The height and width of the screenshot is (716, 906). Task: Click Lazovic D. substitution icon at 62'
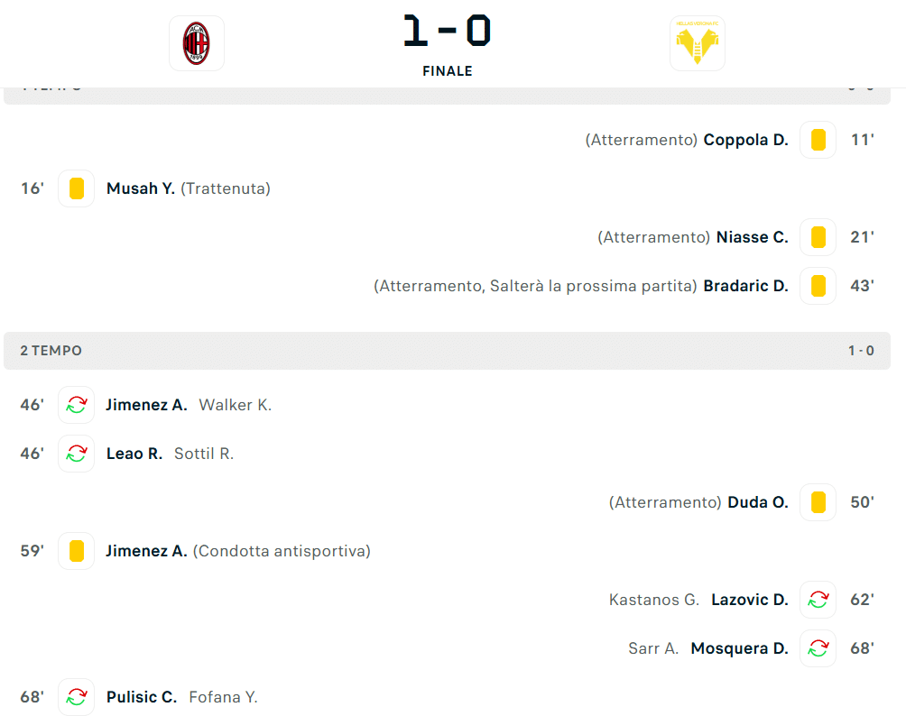(818, 600)
